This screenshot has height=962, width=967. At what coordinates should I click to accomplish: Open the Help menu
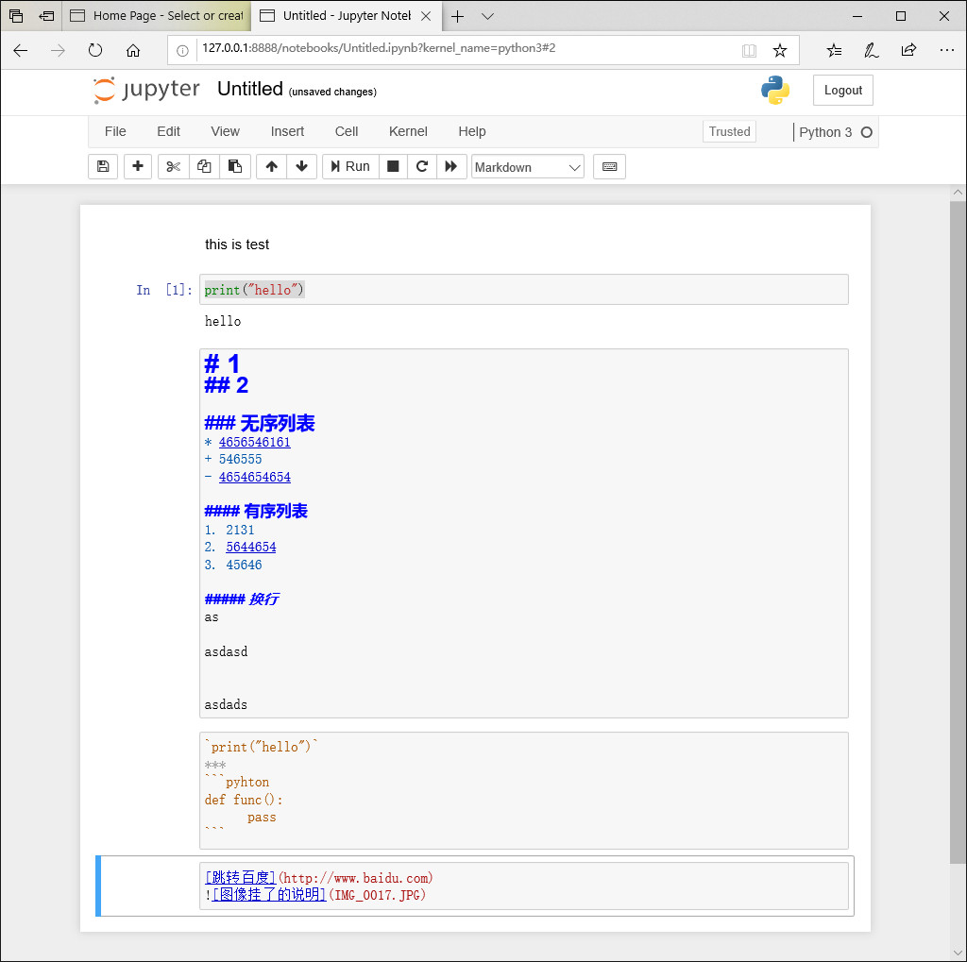pos(472,131)
